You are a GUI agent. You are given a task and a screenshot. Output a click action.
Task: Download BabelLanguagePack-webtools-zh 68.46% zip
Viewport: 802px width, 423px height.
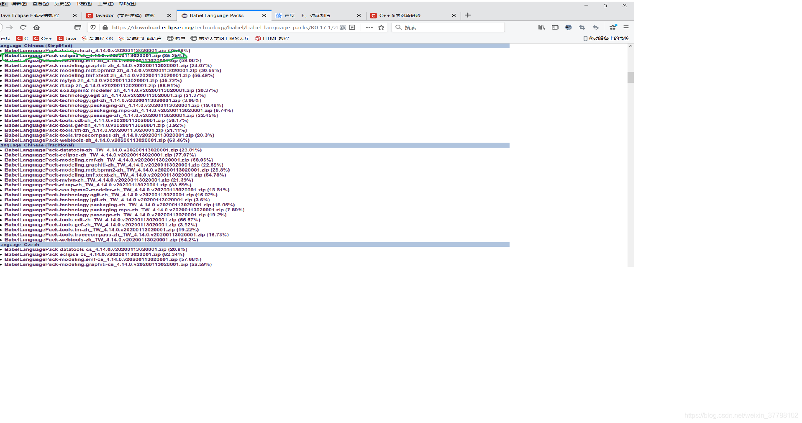(97, 140)
